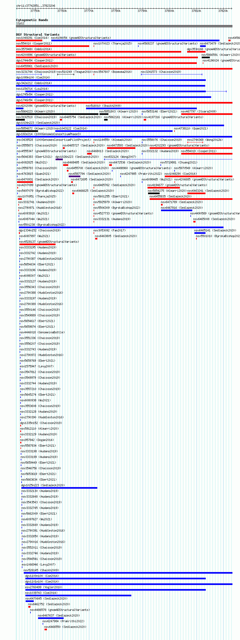This screenshot has height=640, width=240.
Task: Click the 37750k ruler tick label
Action: pos(35,11)
